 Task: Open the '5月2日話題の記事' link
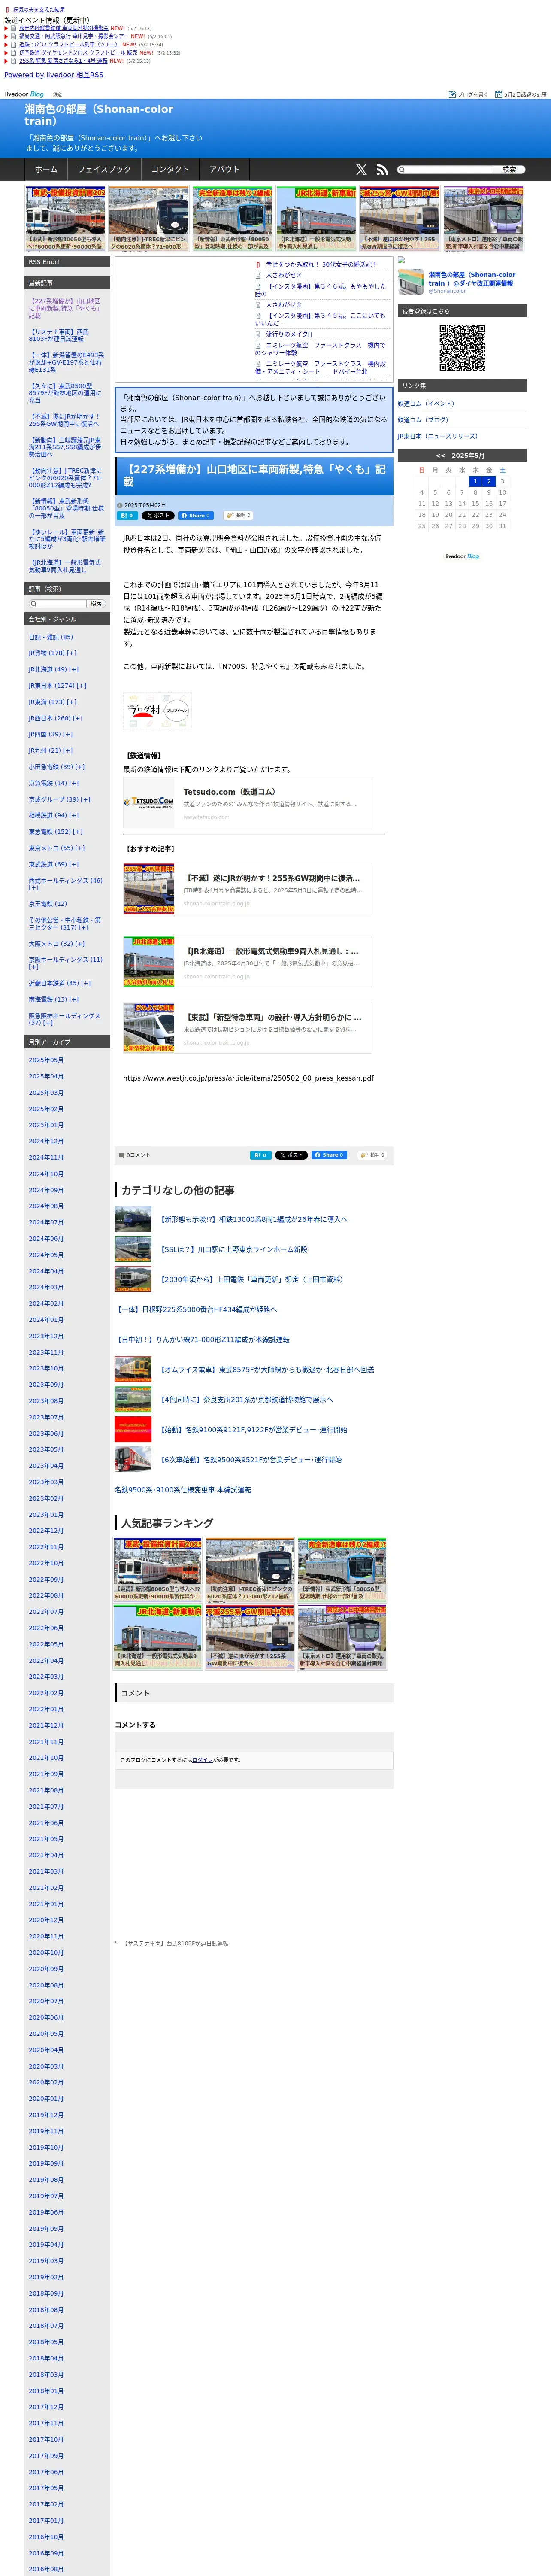521,94
